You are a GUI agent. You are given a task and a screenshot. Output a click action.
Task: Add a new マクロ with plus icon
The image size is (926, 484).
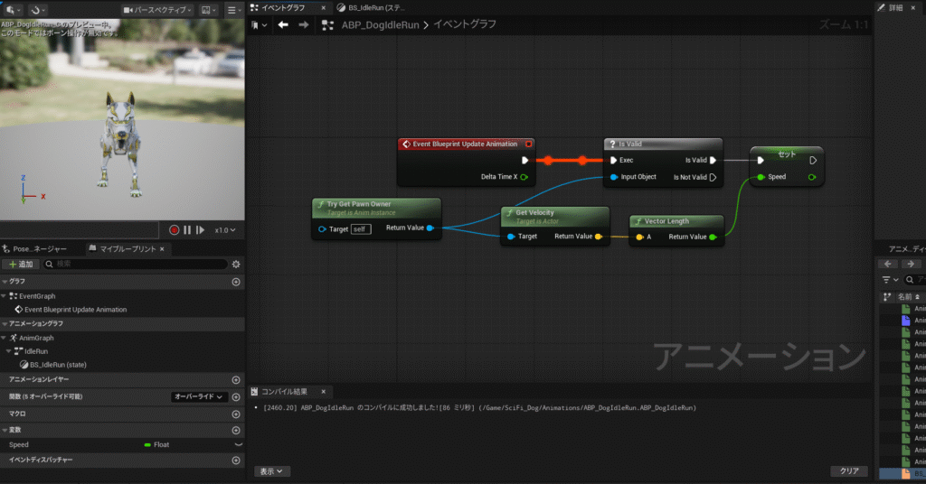236,414
